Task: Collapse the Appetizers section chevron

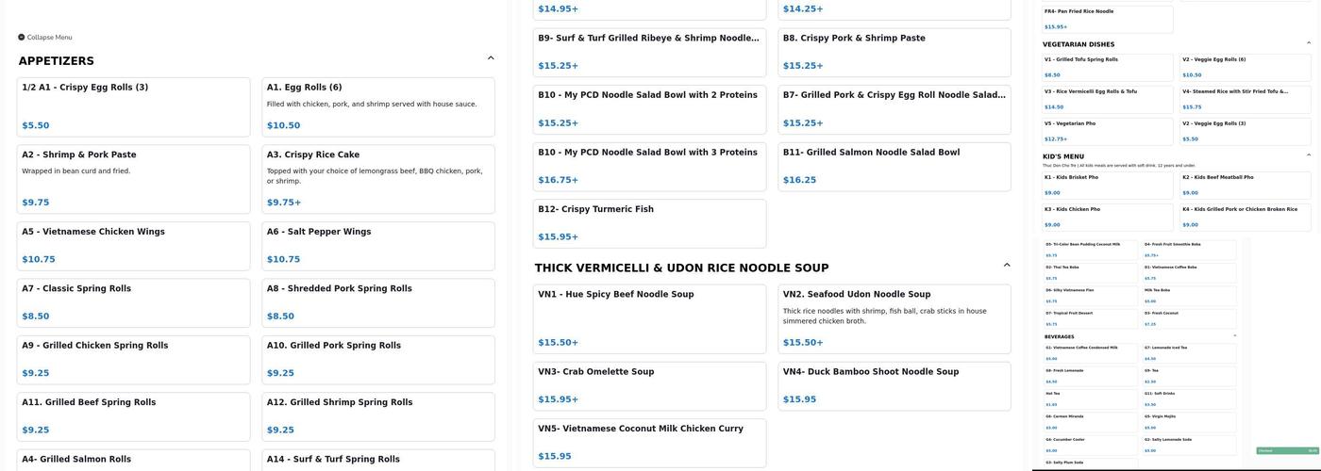Action: point(491,58)
